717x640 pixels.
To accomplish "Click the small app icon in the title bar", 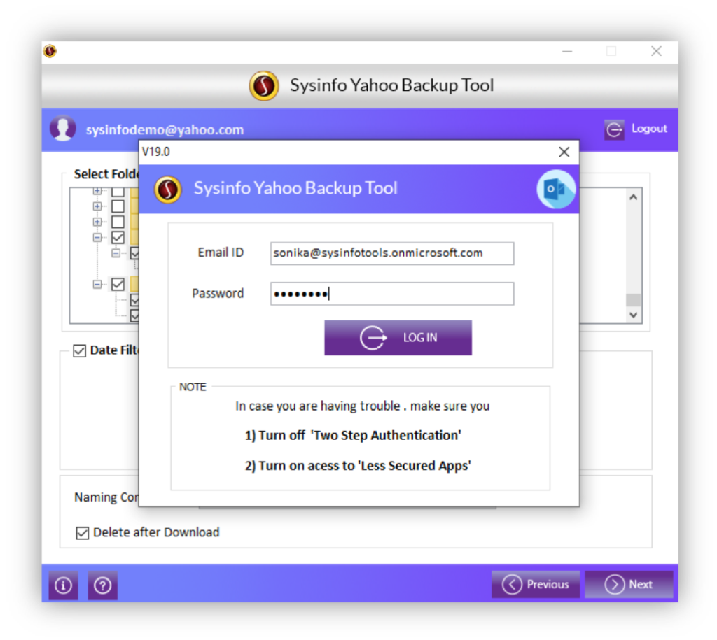I will pos(50,50).
